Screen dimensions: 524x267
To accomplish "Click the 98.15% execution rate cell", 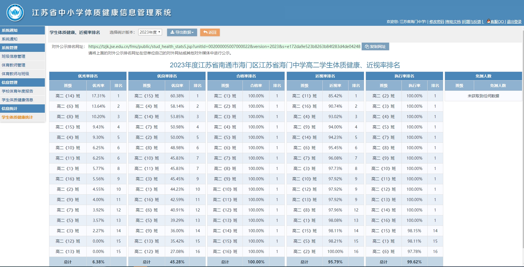I will point(414,231).
